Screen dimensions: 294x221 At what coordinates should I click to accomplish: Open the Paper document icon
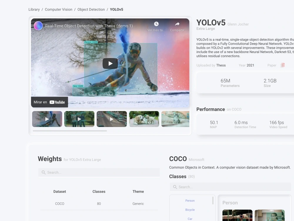click(283, 65)
